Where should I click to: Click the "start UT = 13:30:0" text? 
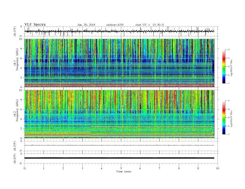[x=149, y=25]
